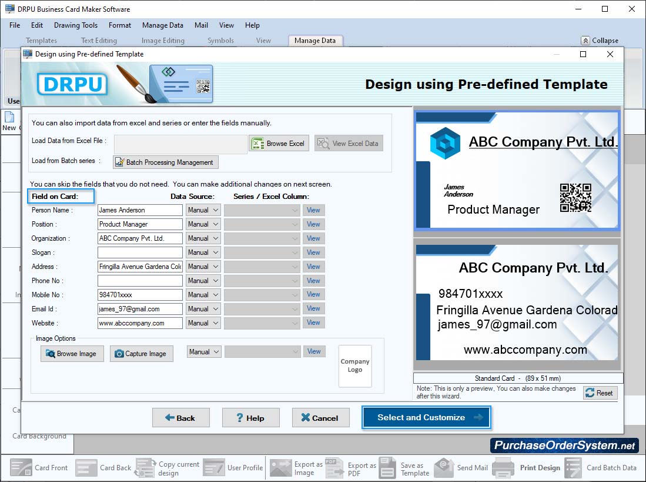Click Select and Customize button
646x482 pixels.
[x=426, y=417]
